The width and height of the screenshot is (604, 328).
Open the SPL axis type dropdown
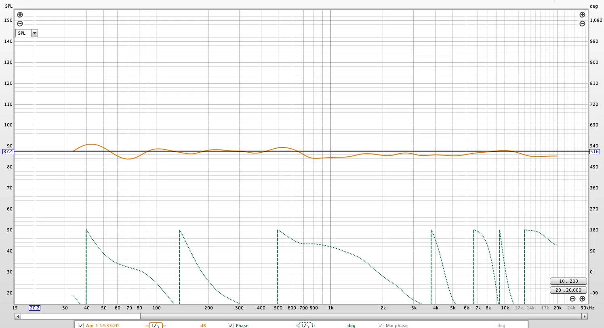(27, 33)
